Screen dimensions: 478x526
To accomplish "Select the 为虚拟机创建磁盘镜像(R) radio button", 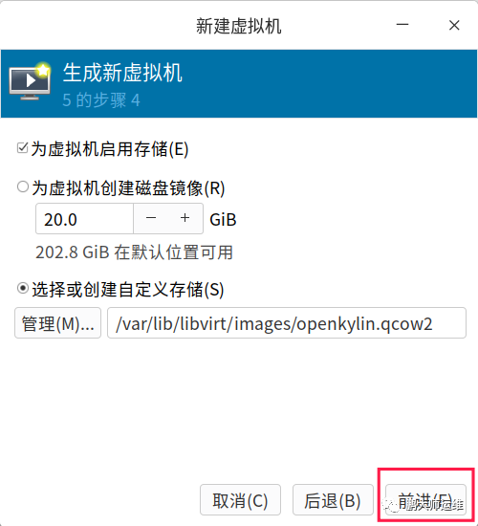I will 23,186.
